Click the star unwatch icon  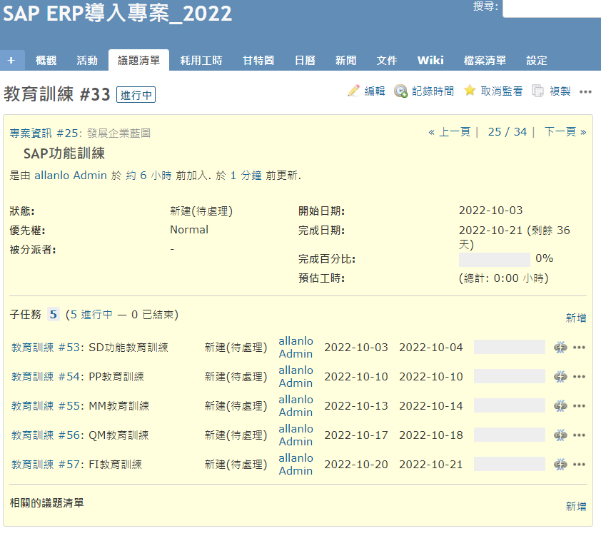pyautogui.click(x=470, y=91)
